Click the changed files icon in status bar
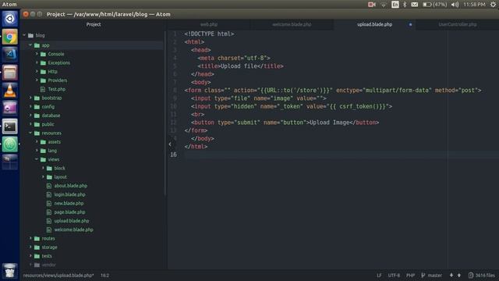The image size is (499, 281). (x=471, y=276)
